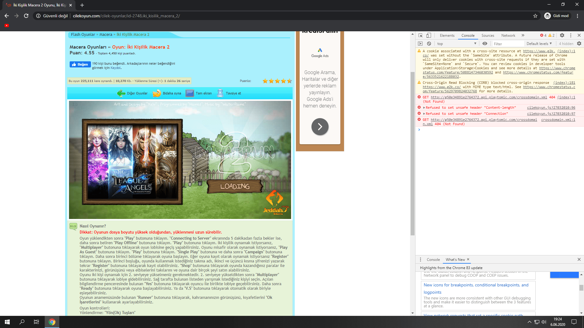
Task: Open Task View on the taskbar
Action: [x=36, y=322]
